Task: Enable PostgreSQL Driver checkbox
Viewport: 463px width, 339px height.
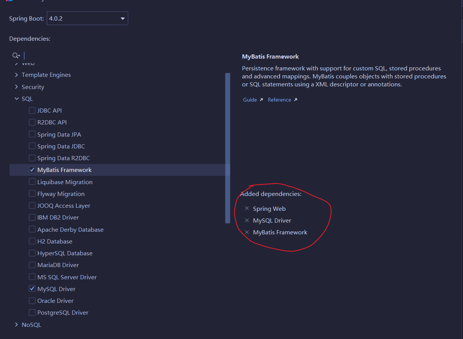Action: [x=32, y=312]
